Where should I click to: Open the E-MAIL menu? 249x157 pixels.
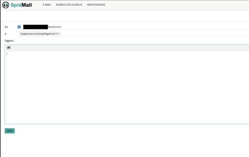[47, 5]
